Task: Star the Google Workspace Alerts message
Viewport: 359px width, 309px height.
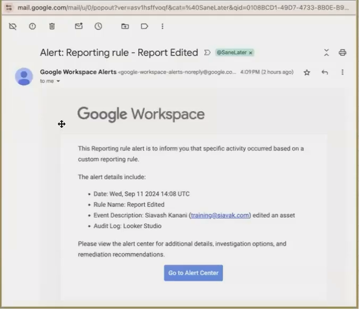Action: click(x=307, y=73)
